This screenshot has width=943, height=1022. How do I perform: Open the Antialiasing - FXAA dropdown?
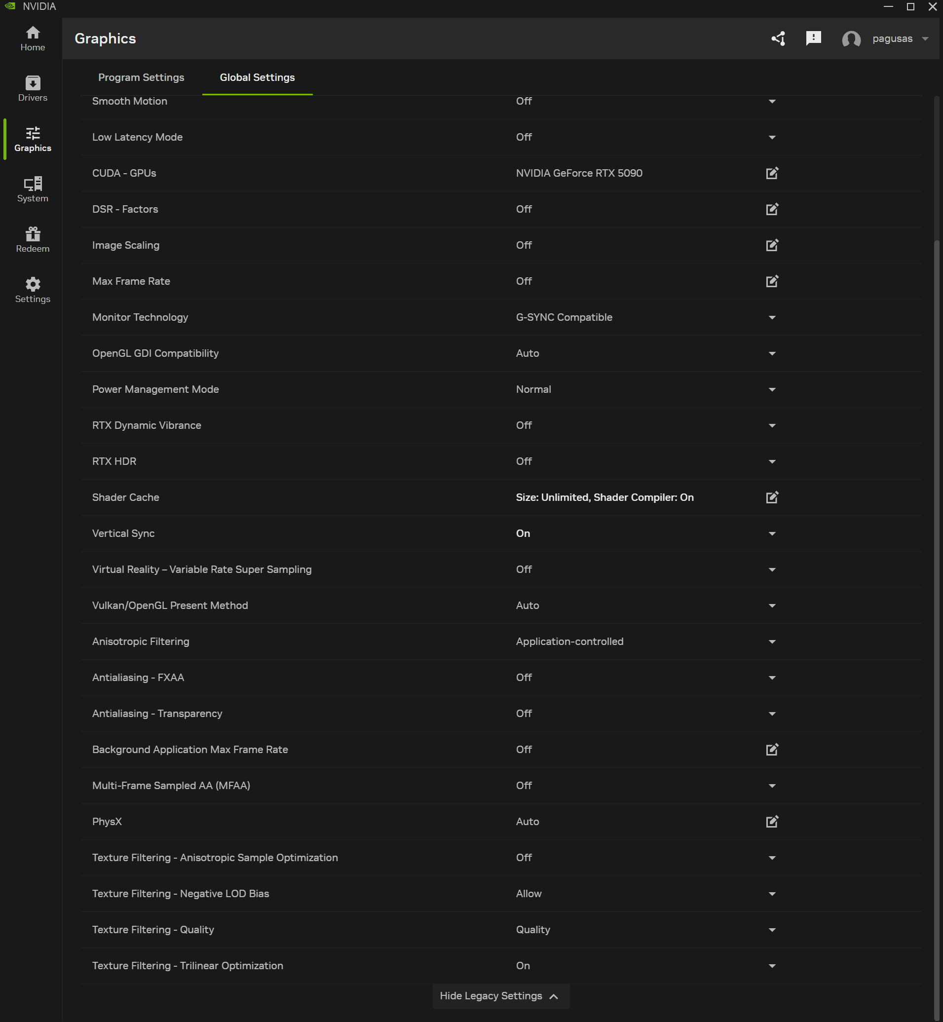point(772,678)
